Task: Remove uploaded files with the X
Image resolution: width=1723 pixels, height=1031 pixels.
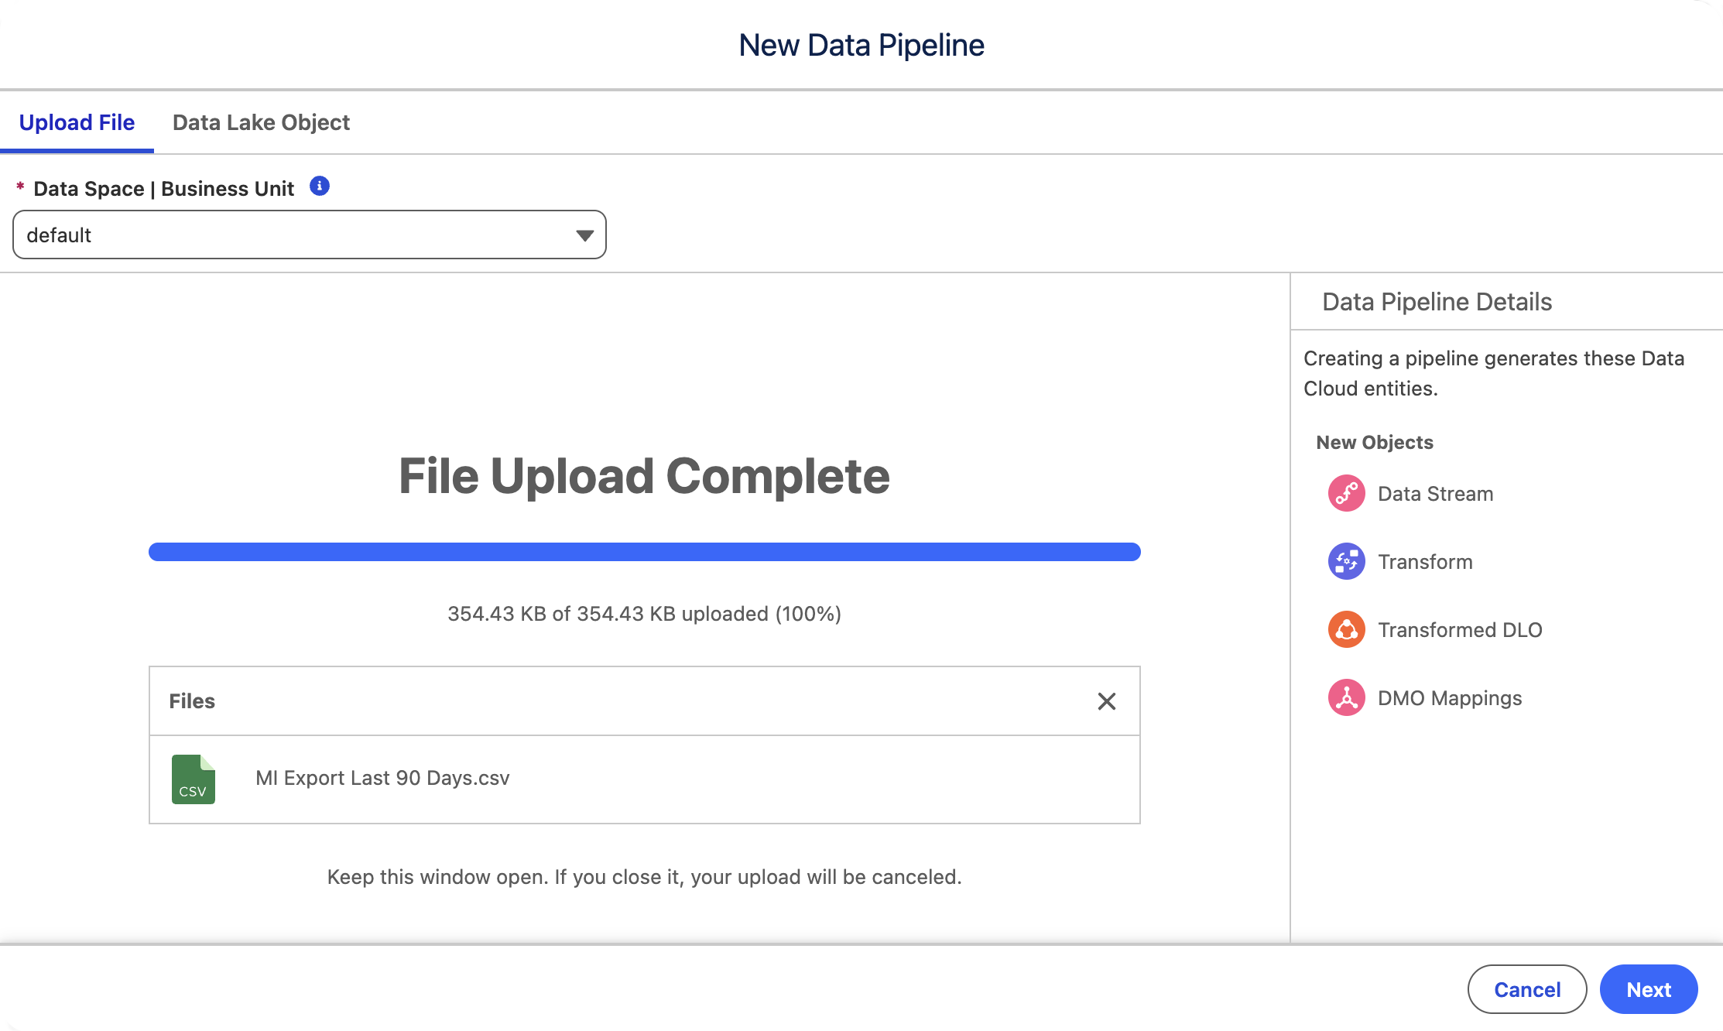Action: click(x=1107, y=701)
